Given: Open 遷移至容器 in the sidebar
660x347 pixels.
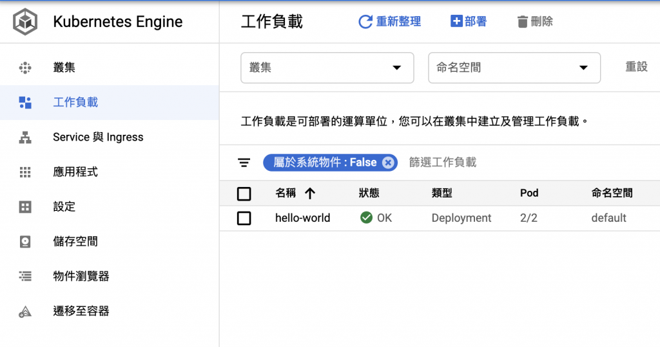Looking at the screenshot, I should click(110, 312).
